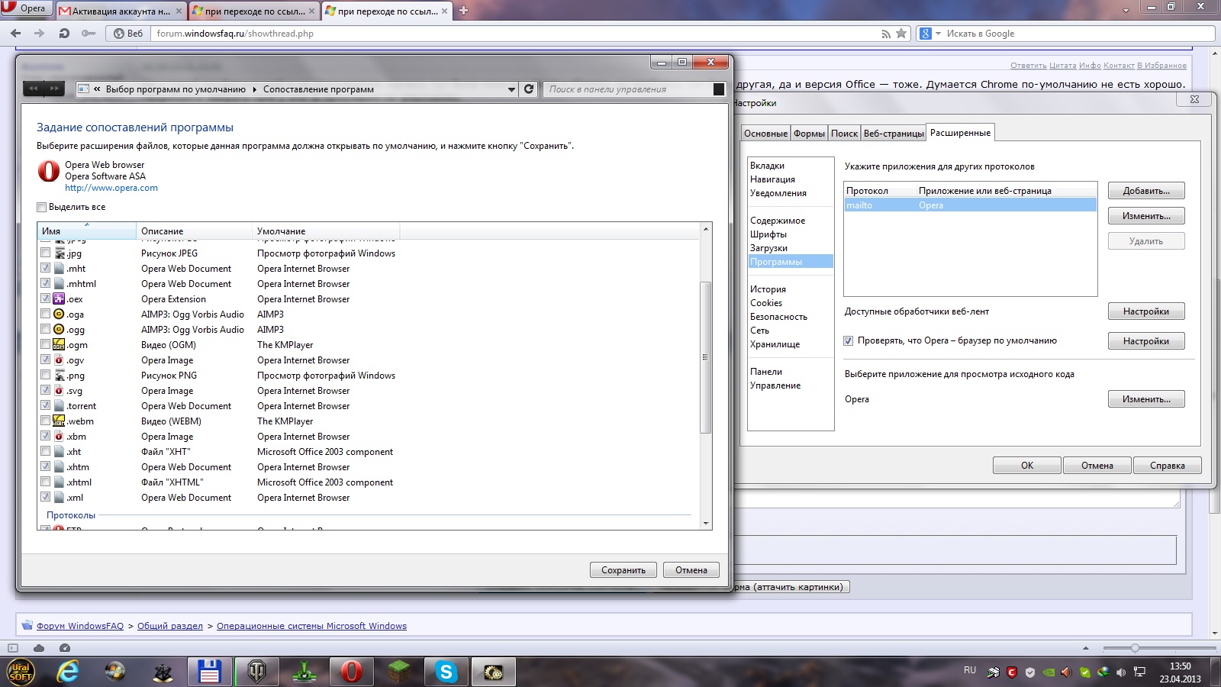Open the system volume speaker tray icon
This screenshot has height=687, width=1221.
point(1121,672)
